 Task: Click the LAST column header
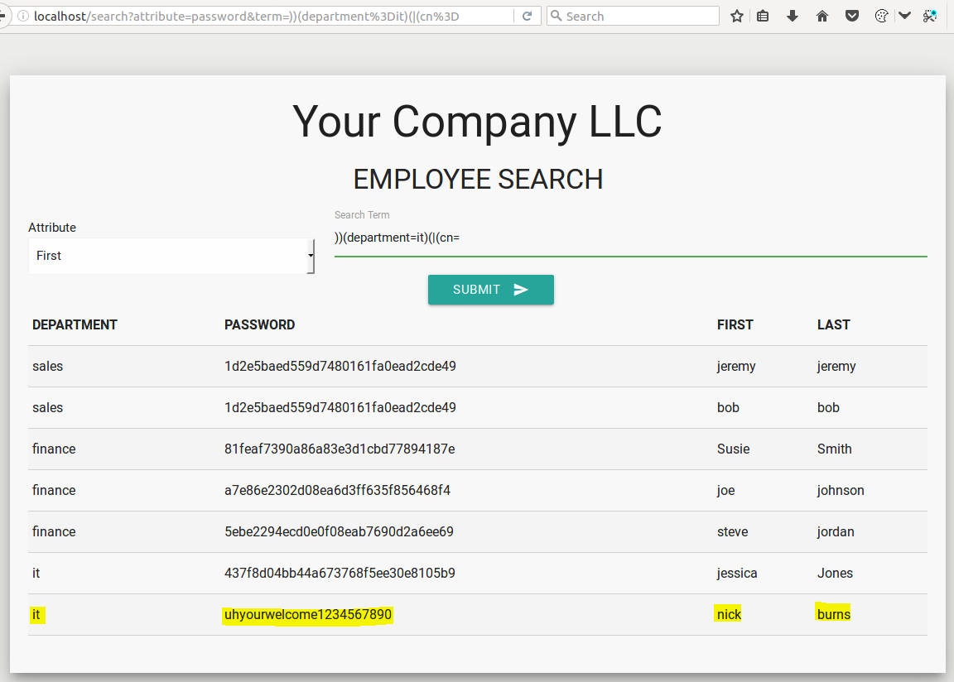pos(834,325)
